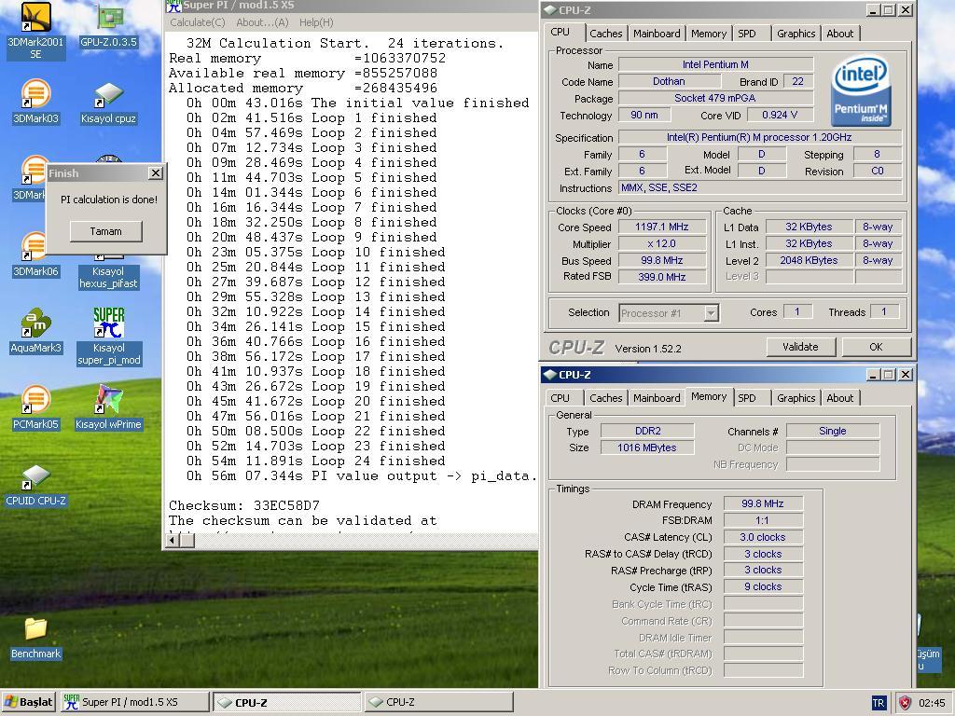955x716 pixels.
Task: Switch to About tab in top CPU-Z
Action: click(x=840, y=34)
